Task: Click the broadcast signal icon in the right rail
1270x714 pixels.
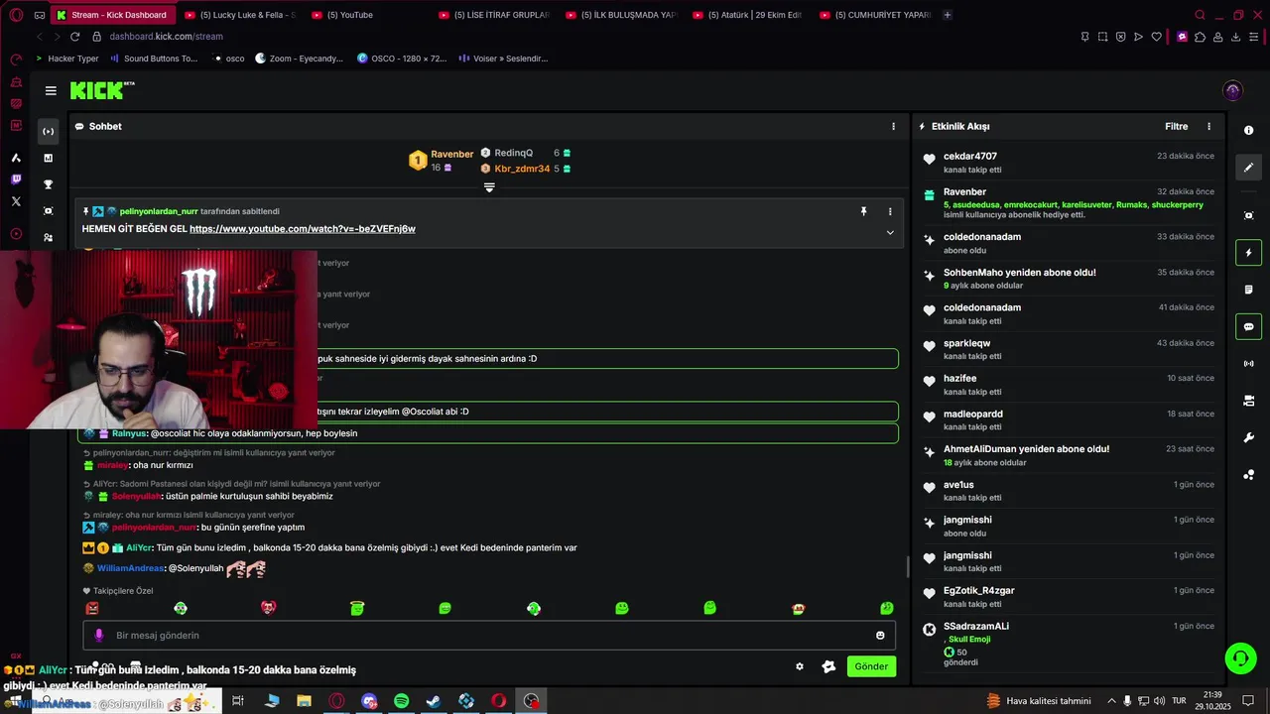Action: 1248,364
